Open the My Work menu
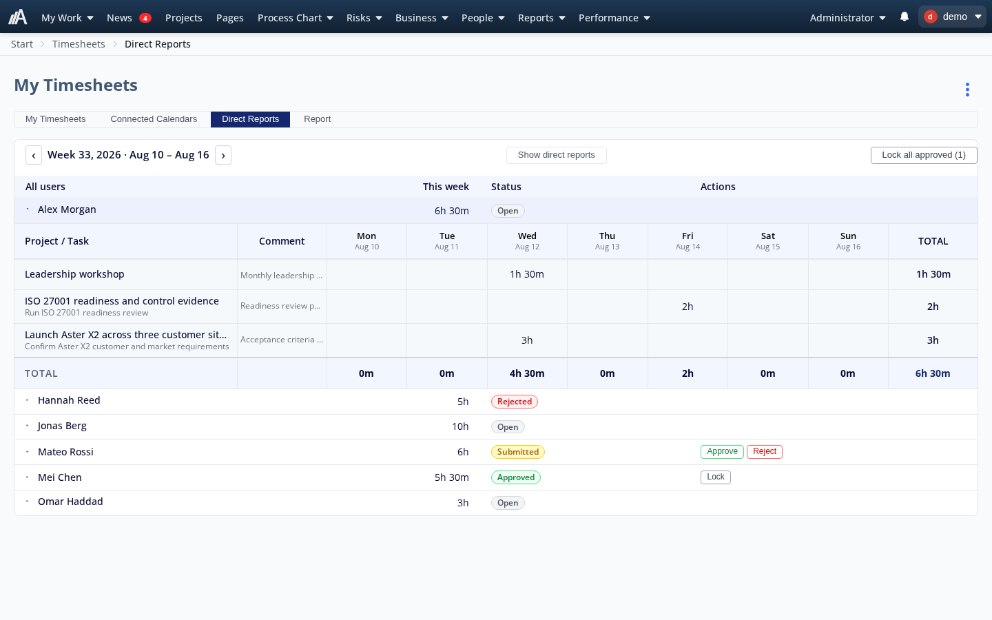This screenshot has width=992, height=620. click(67, 17)
